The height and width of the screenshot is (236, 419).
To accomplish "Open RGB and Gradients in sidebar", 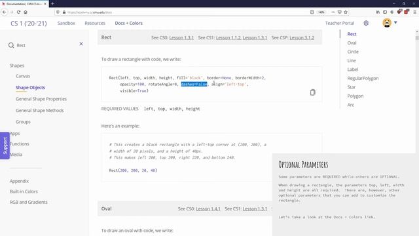I will (x=28, y=203).
